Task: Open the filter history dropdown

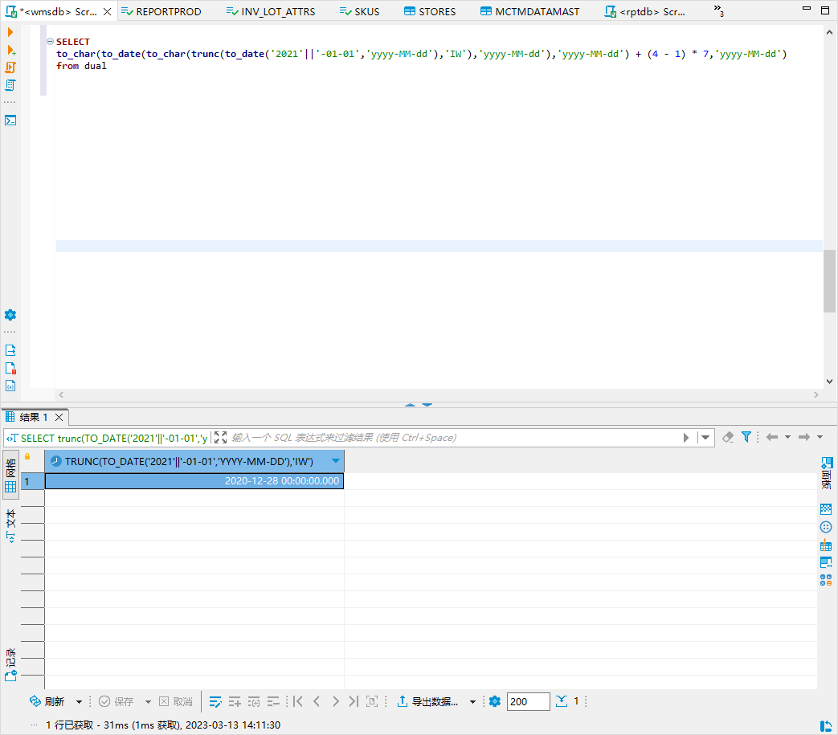Action: (x=705, y=438)
